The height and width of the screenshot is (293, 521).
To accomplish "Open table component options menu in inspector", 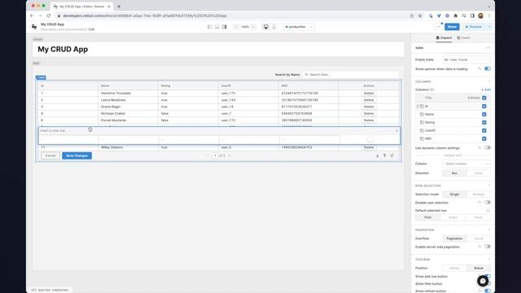I will point(488,48).
